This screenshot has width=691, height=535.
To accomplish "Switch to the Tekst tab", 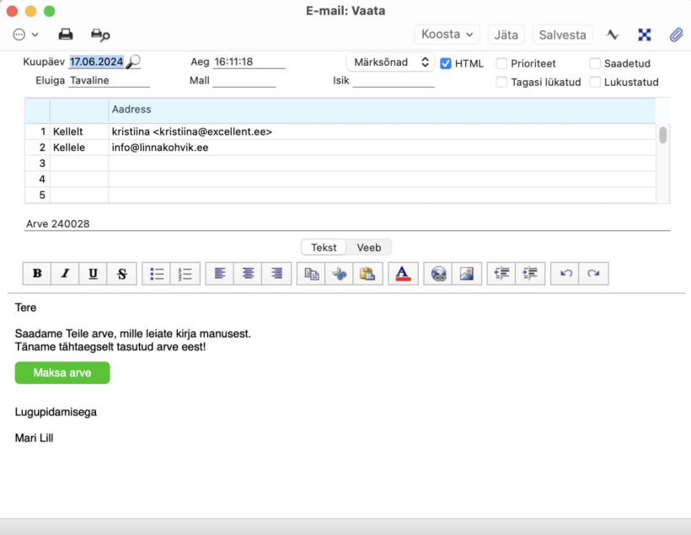I will pyautogui.click(x=324, y=248).
